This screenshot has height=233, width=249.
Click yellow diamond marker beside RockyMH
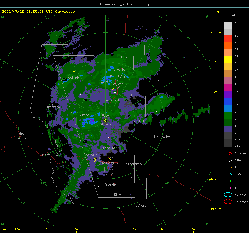coord(74,72)
